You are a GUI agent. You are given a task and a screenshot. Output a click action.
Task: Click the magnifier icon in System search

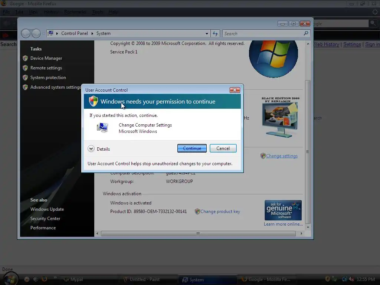(x=306, y=33)
